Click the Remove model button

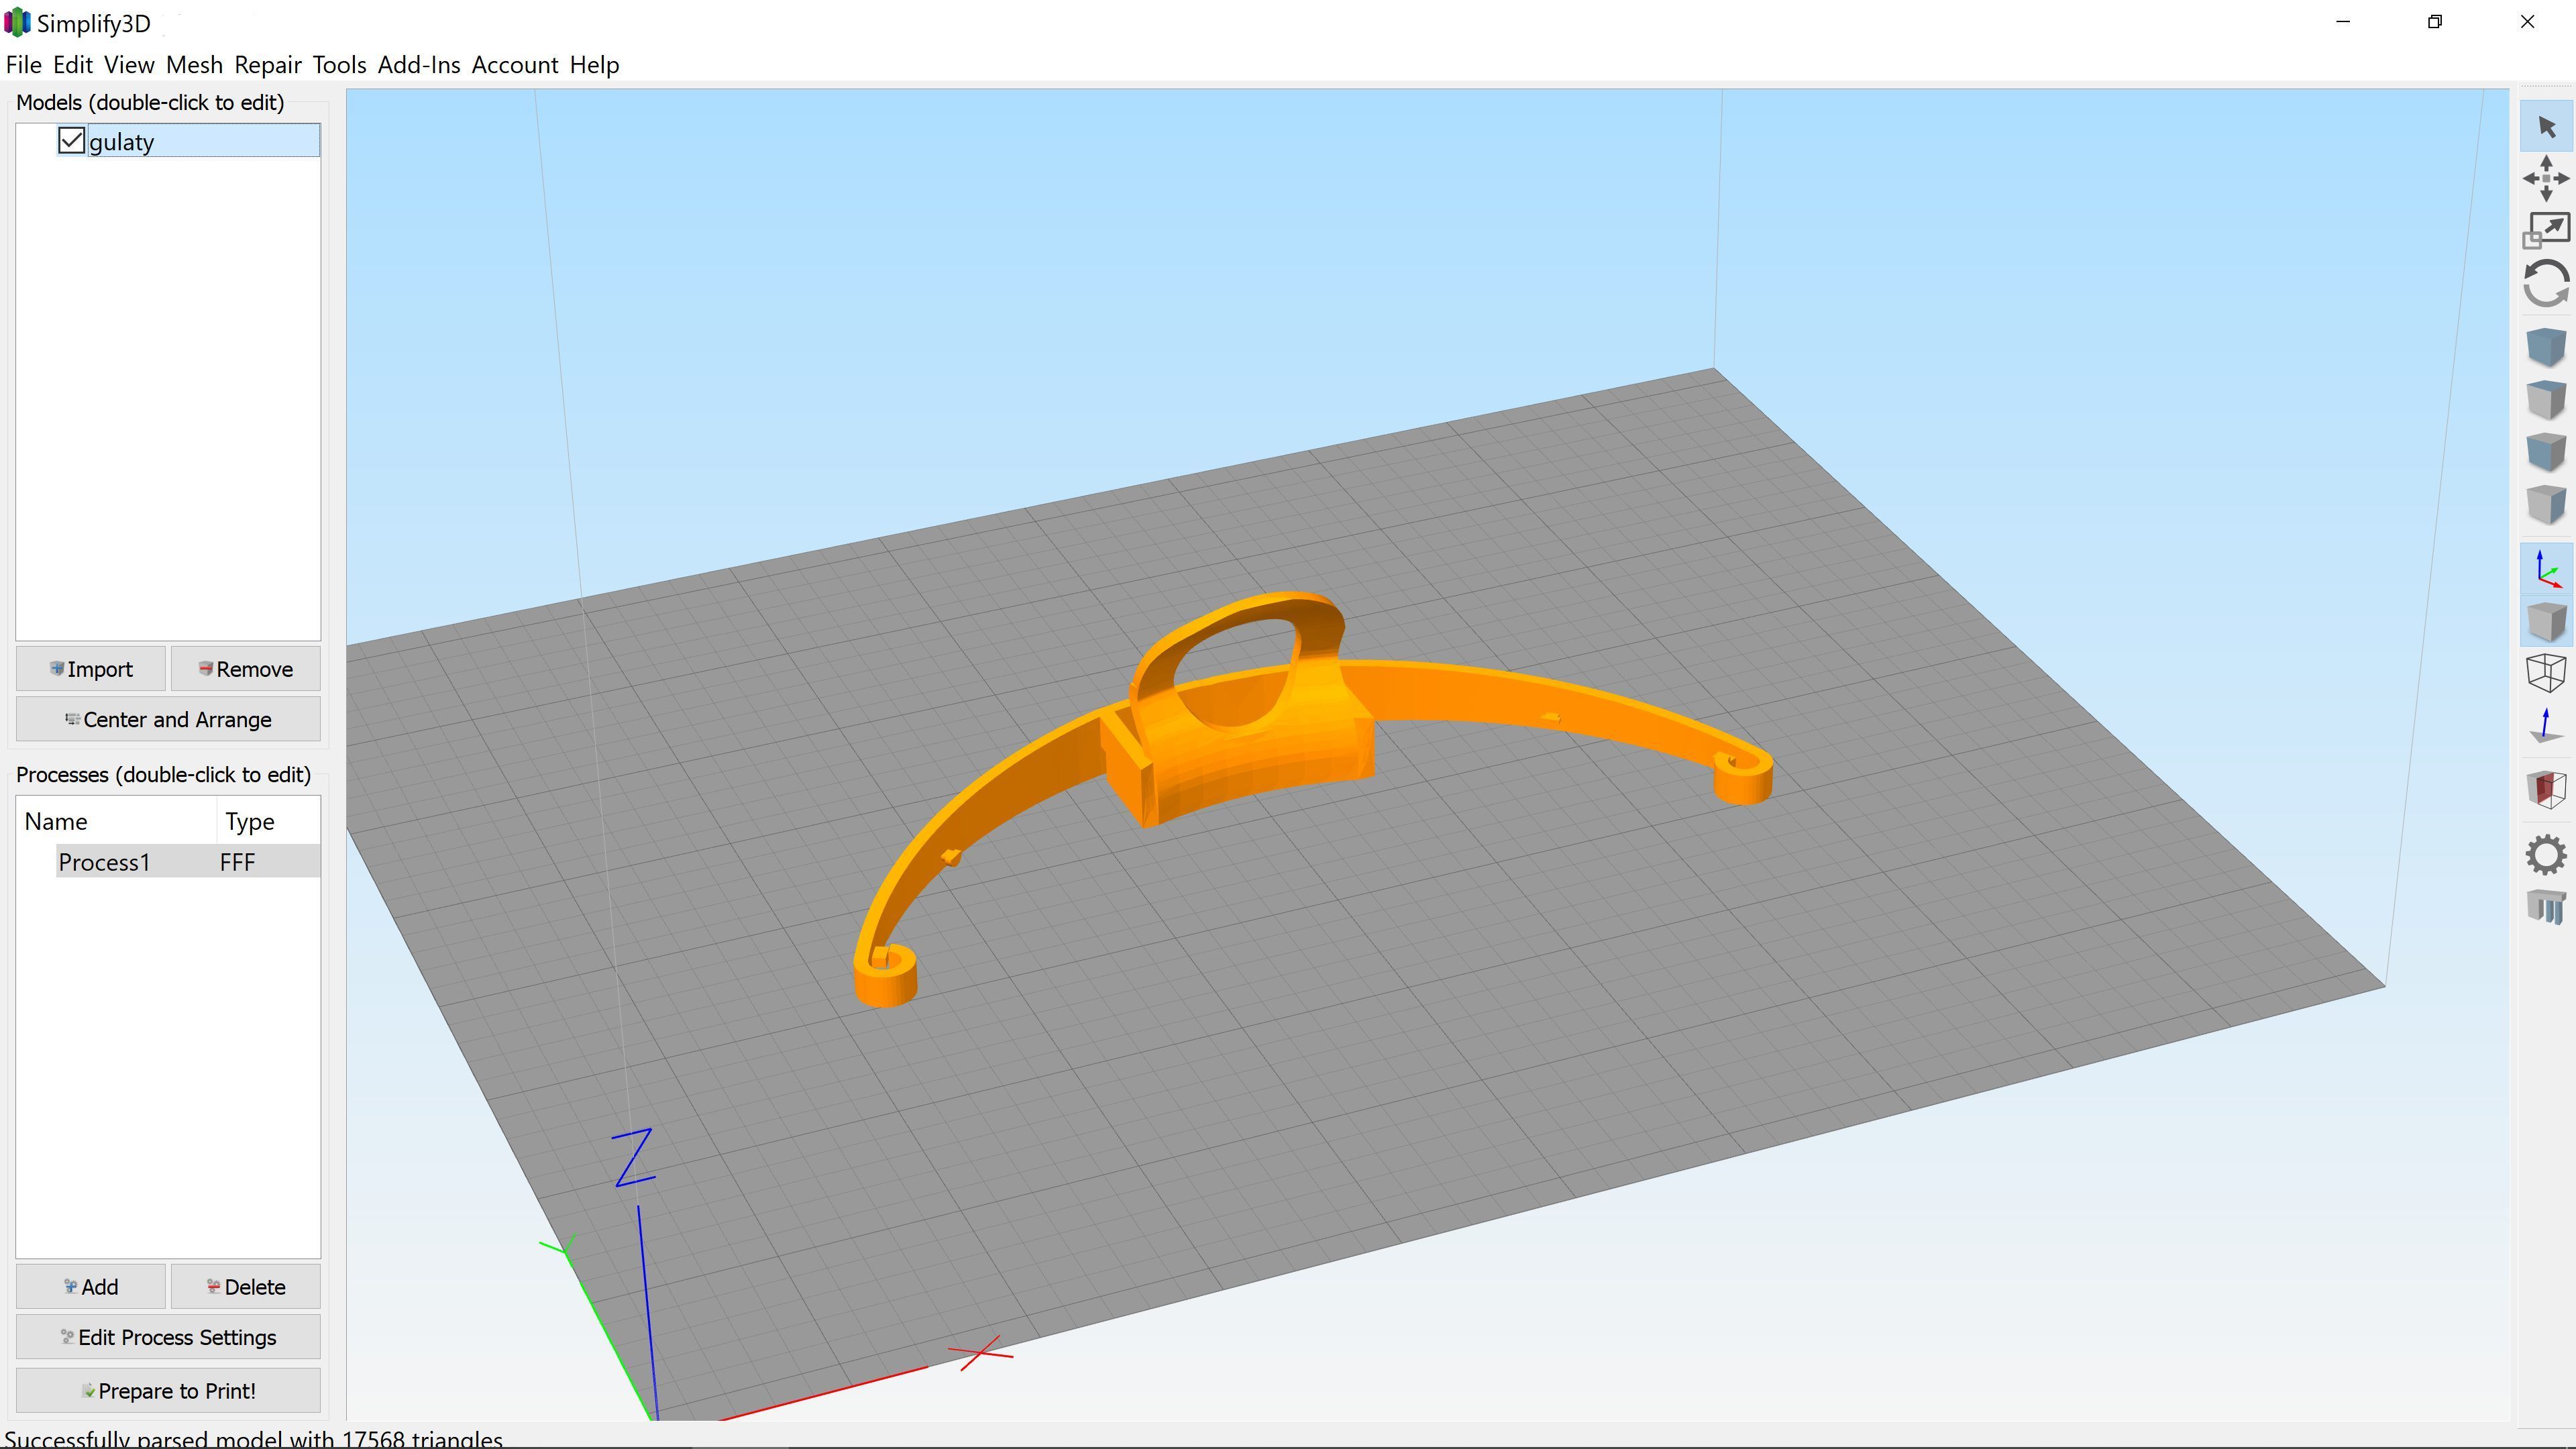point(246,669)
